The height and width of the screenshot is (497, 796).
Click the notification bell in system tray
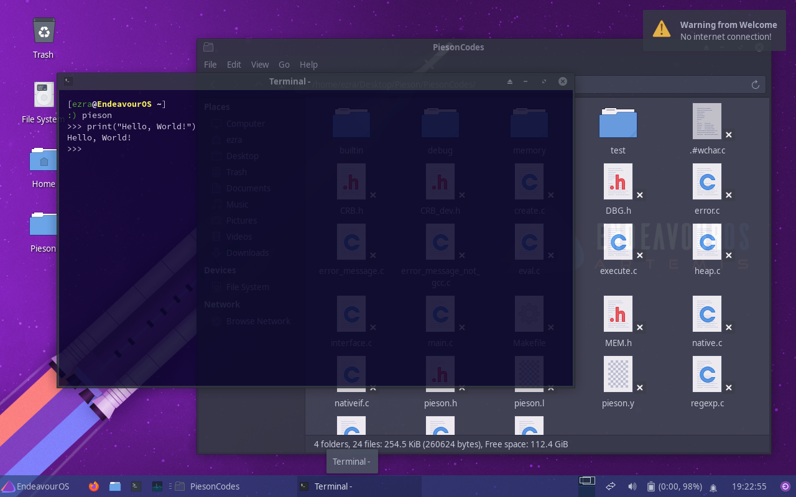713,487
